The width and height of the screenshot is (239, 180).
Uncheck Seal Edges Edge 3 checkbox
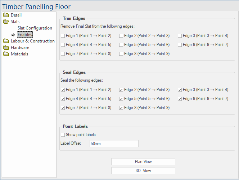click(180, 90)
